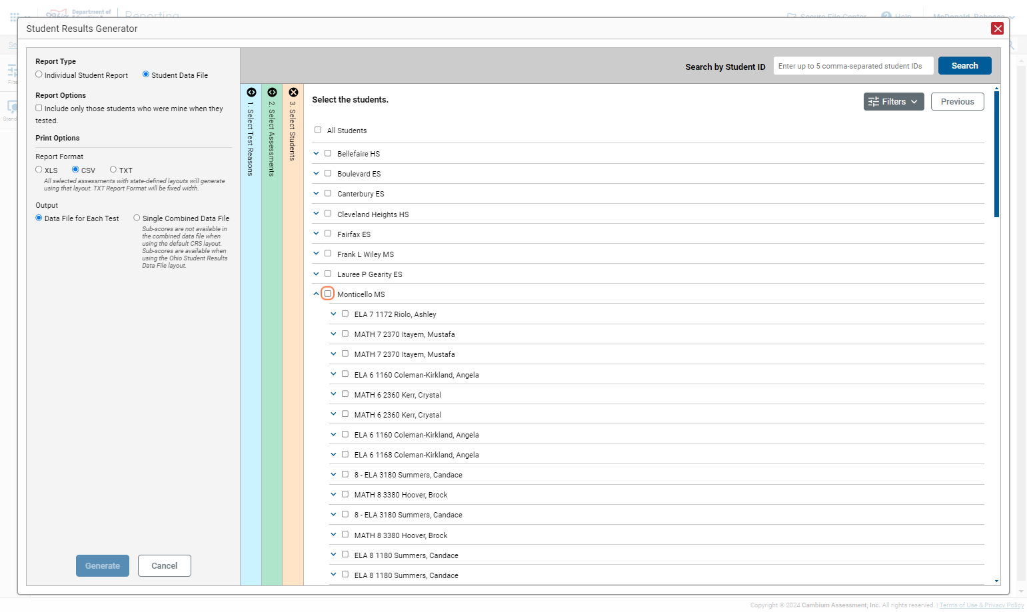
Task: Click the Select Students step X icon
Action: coord(293,93)
